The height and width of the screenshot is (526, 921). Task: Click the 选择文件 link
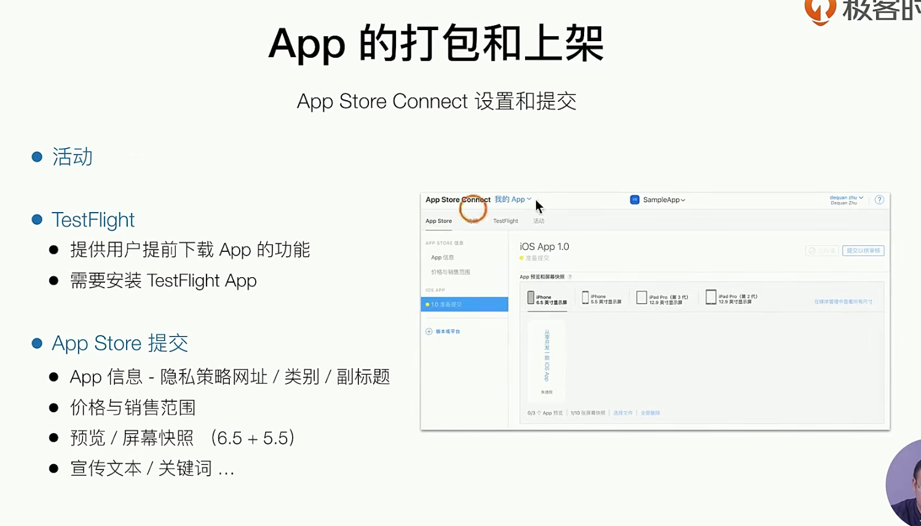(x=623, y=413)
